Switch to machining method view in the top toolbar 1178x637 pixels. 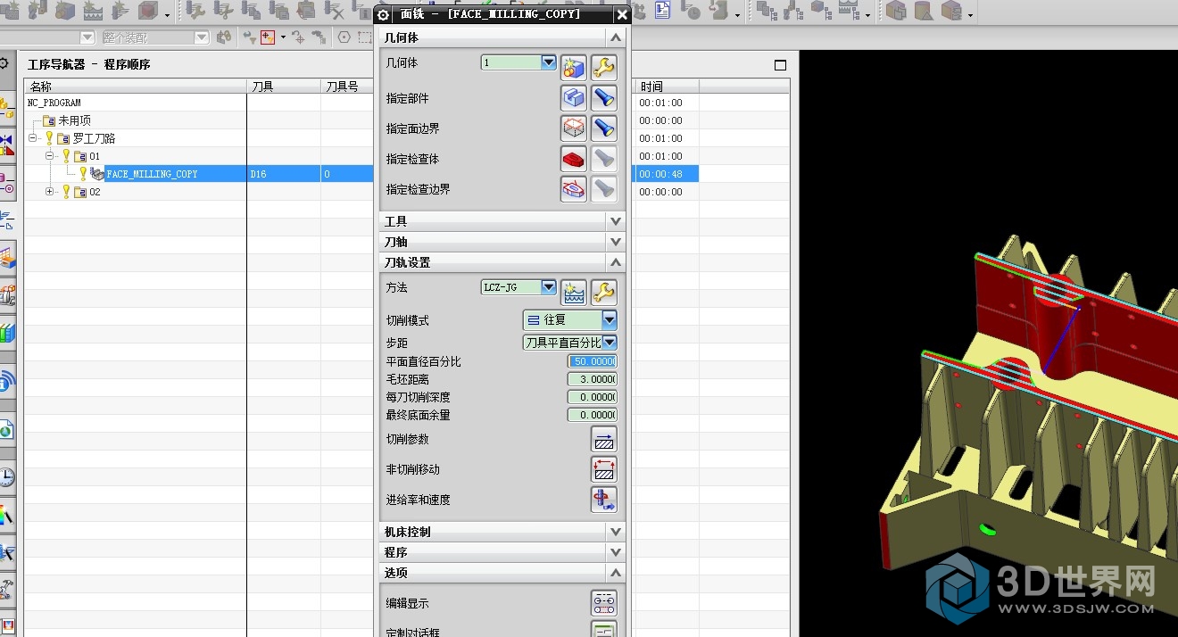point(850,11)
